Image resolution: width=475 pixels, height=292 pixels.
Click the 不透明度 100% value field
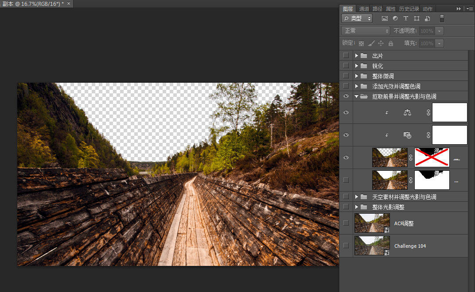click(x=427, y=31)
